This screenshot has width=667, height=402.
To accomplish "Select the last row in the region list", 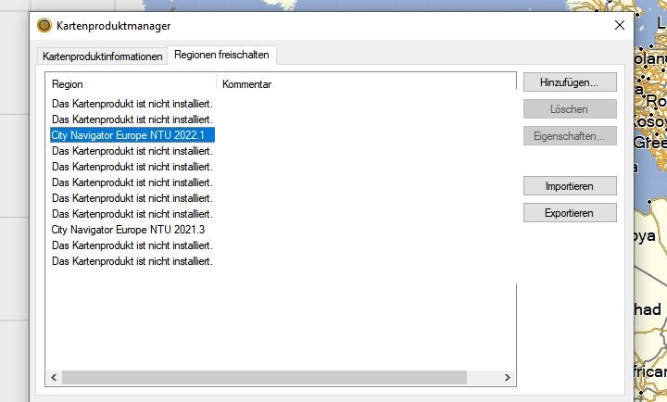I will click(132, 261).
